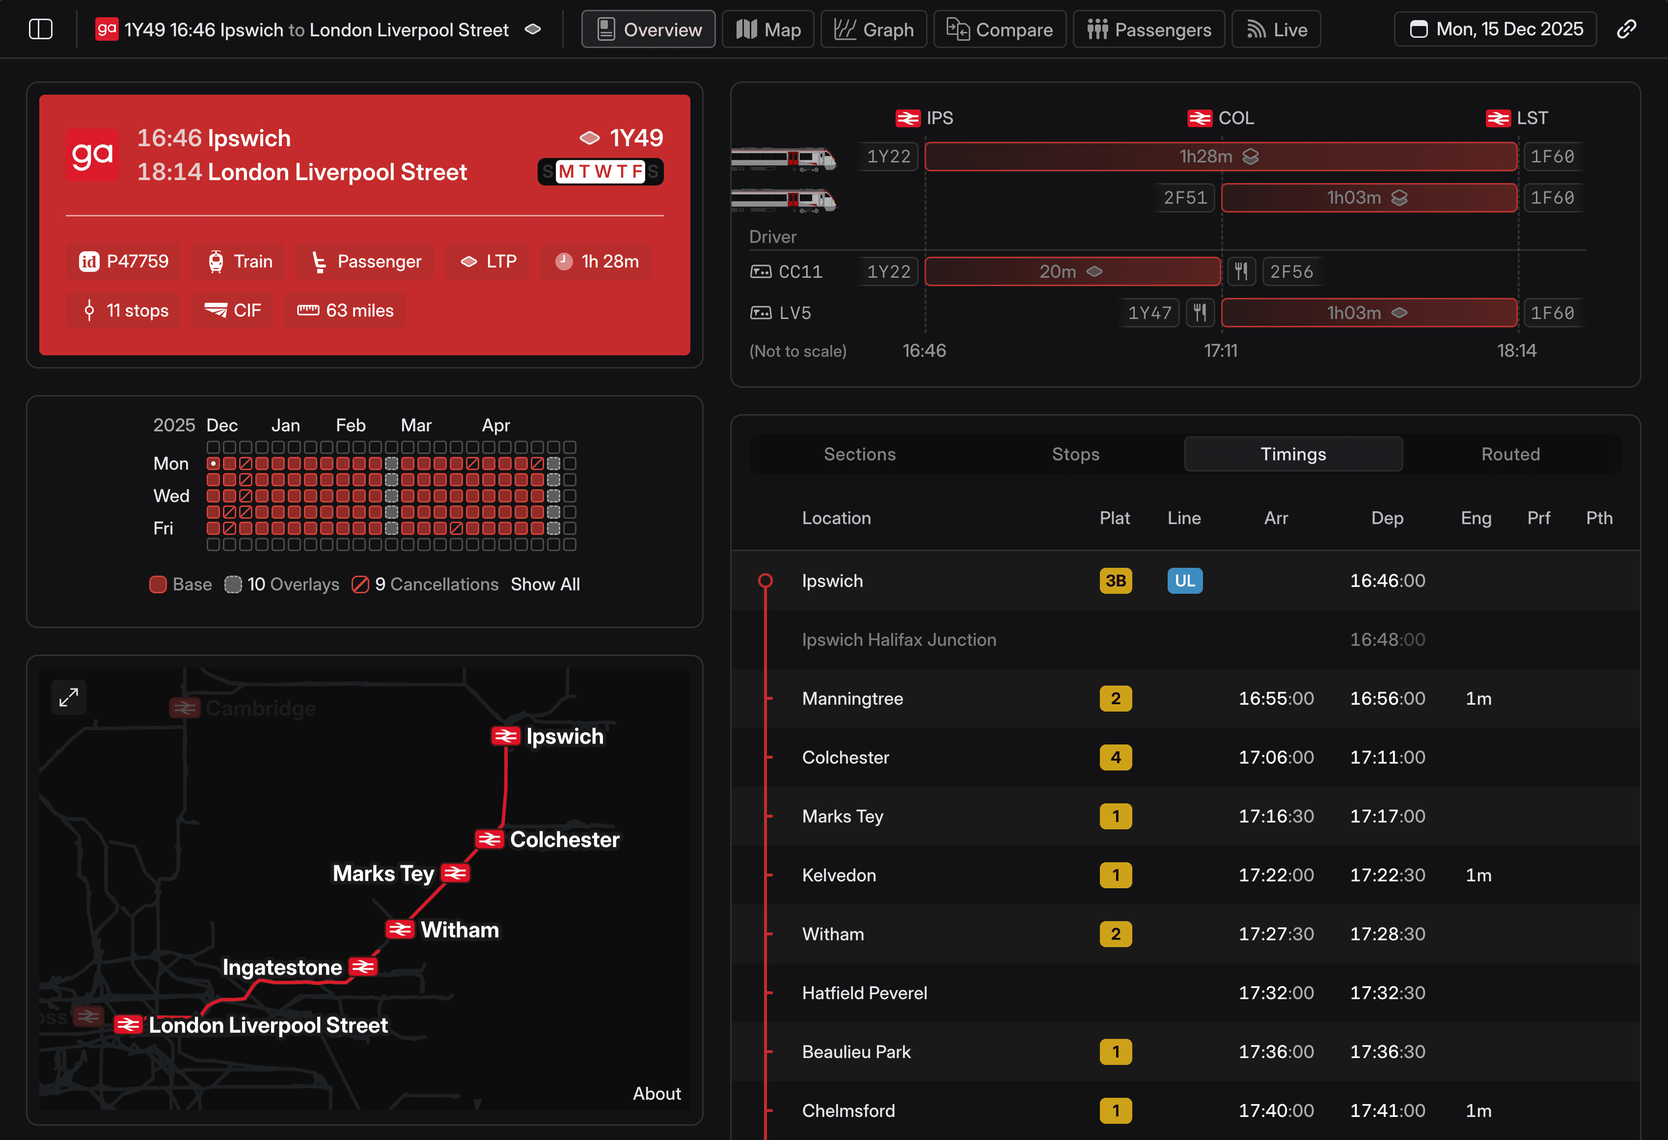Expand the map to fullscreen
Viewport: 1668px width, 1140px height.
(69, 697)
